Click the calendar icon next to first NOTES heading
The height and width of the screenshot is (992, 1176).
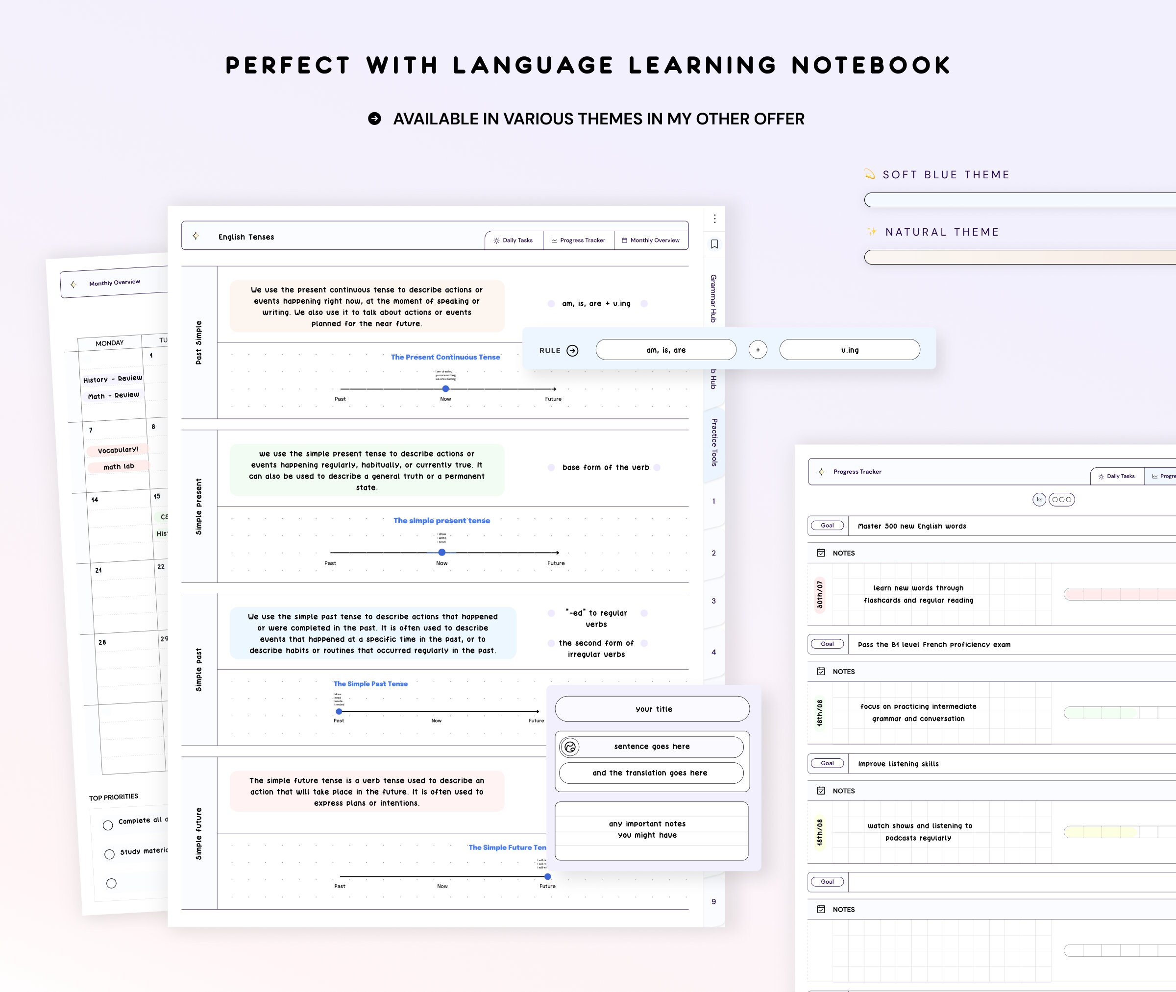pyautogui.click(x=821, y=553)
